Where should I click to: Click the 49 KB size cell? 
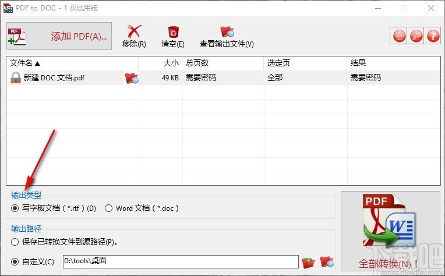[x=170, y=77]
